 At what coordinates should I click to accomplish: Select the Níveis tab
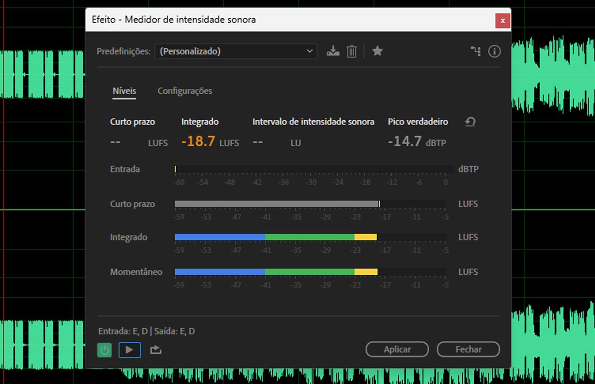(x=124, y=91)
